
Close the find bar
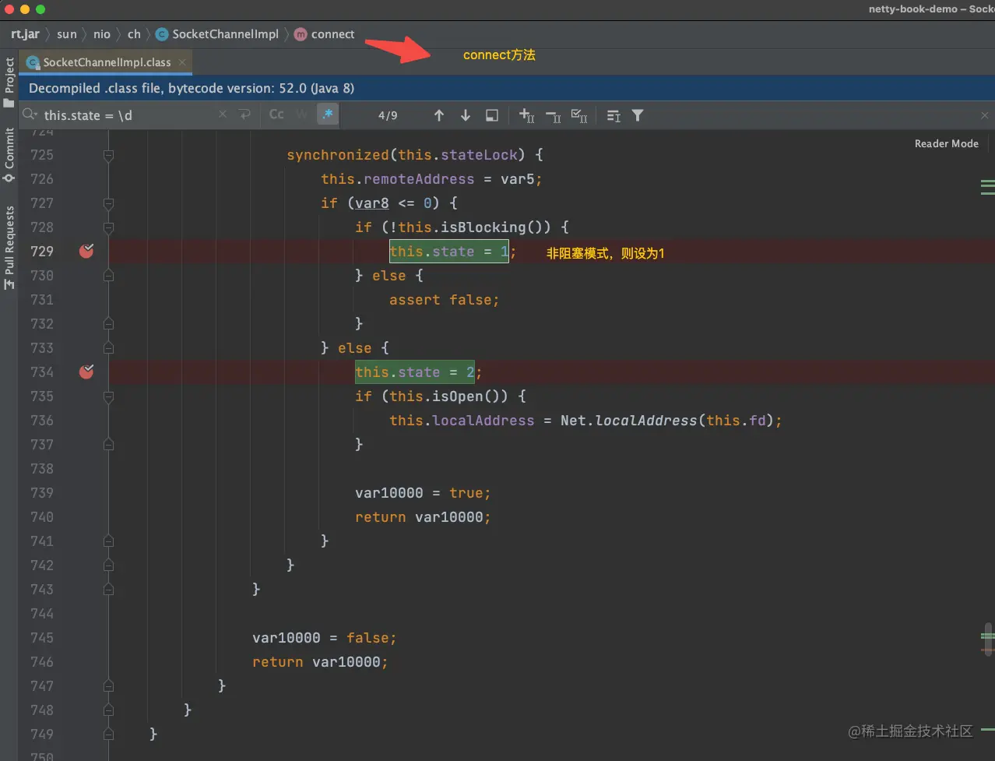tap(985, 115)
